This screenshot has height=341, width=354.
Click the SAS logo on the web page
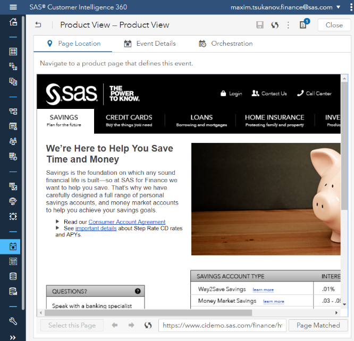pos(72,94)
